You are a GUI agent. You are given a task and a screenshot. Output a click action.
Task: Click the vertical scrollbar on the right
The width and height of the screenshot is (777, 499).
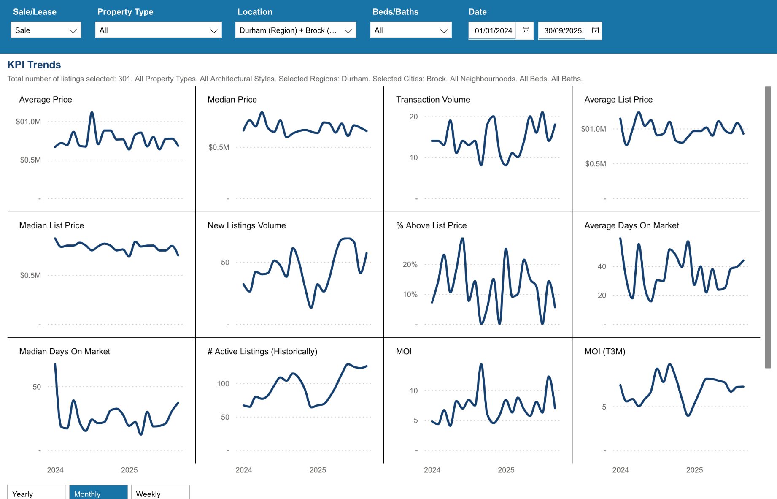768,227
